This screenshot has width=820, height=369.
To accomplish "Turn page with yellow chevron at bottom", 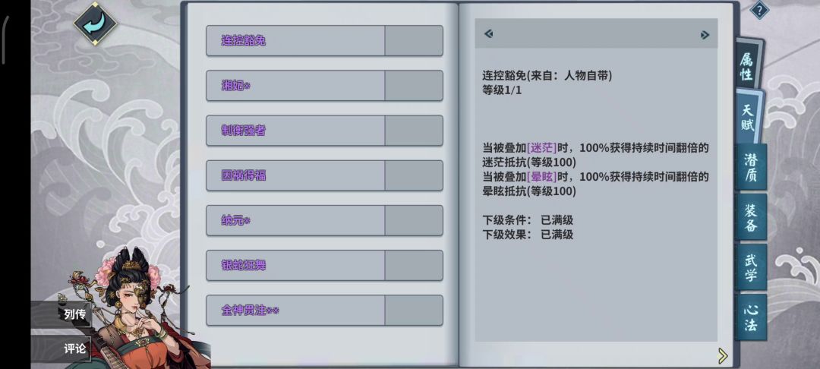I will [723, 356].
